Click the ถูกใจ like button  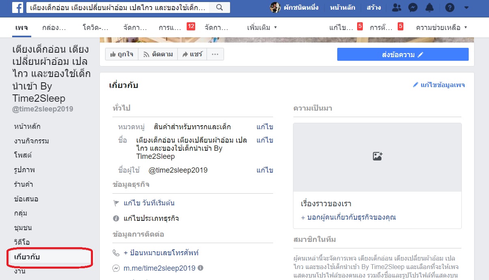click(x=122, y=54)
